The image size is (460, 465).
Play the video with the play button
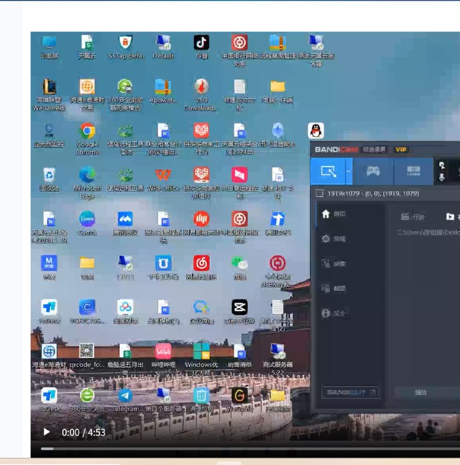point(47,432)
